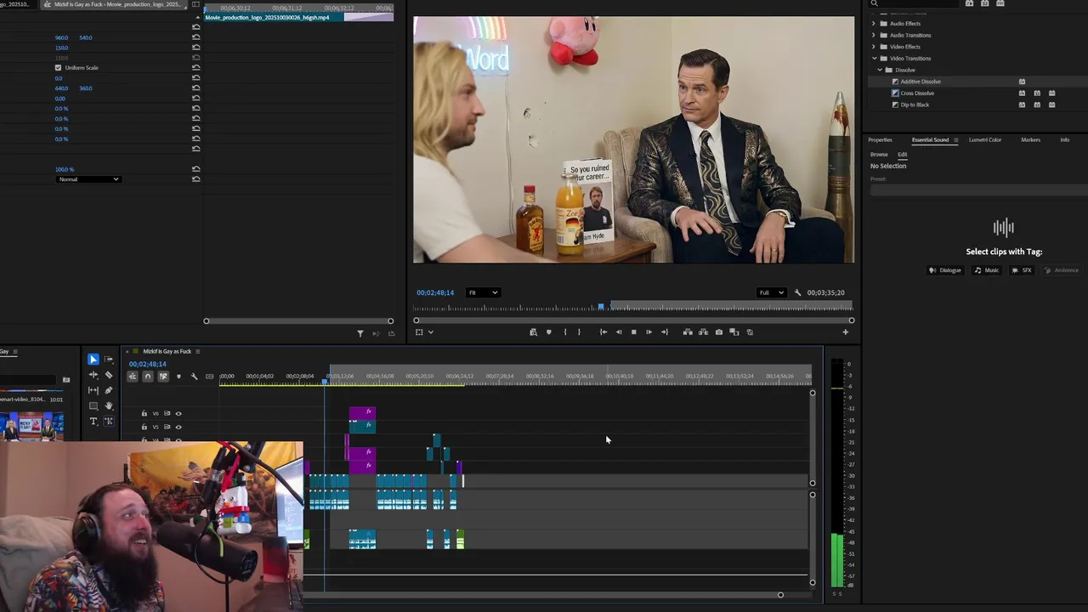
Task: Select the Selection arrow tool
Action: coord(93,360)
